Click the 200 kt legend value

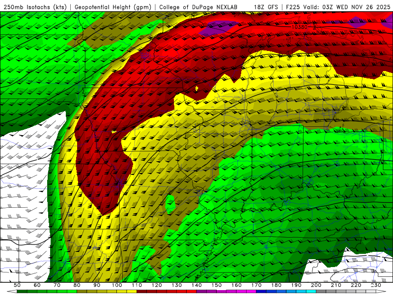click(316, 285)
